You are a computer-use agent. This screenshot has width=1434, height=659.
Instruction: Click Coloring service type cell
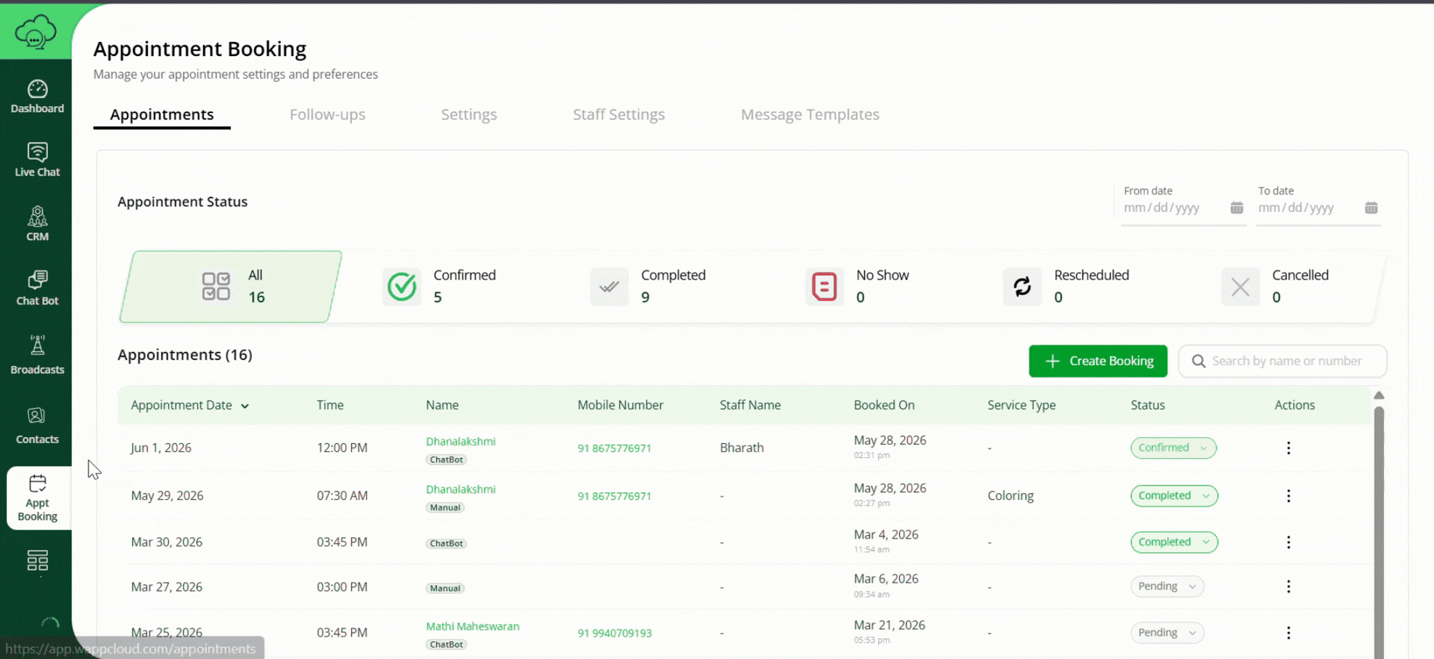(x=1011, y=495)
